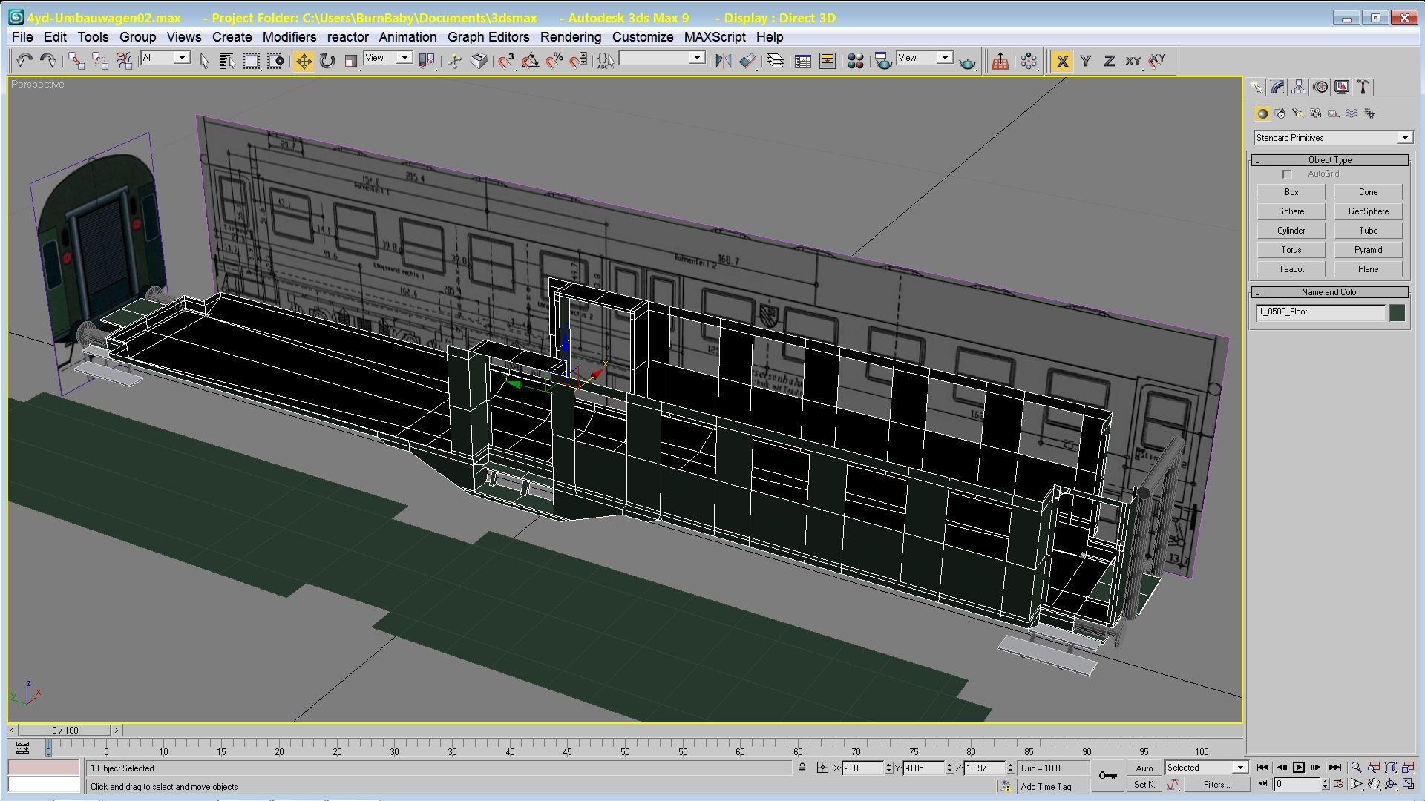Activate the Select and Rotate tool

327,61
